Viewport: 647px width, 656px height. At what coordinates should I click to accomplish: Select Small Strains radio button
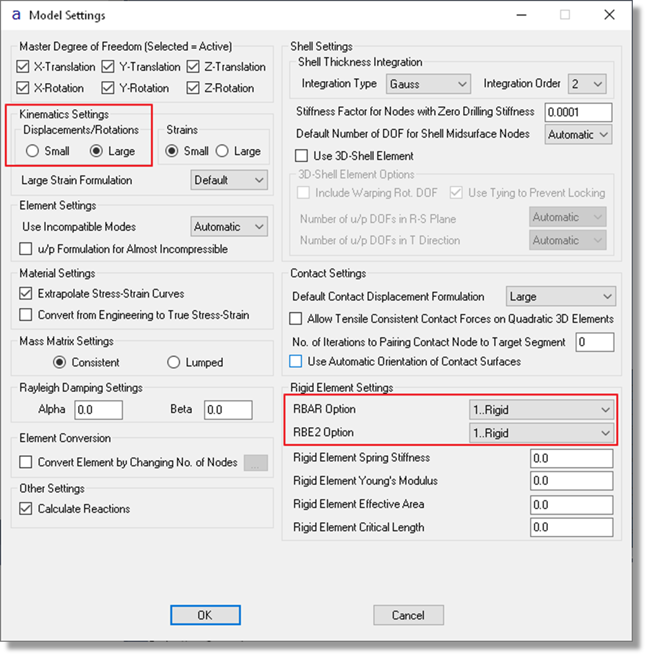(x=172, y=151)
